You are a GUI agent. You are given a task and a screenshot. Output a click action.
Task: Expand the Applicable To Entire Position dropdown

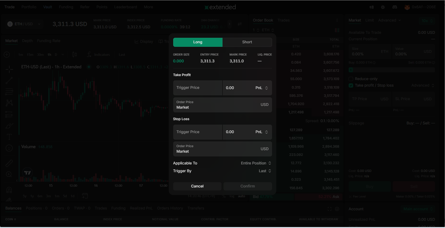[256, 163]
